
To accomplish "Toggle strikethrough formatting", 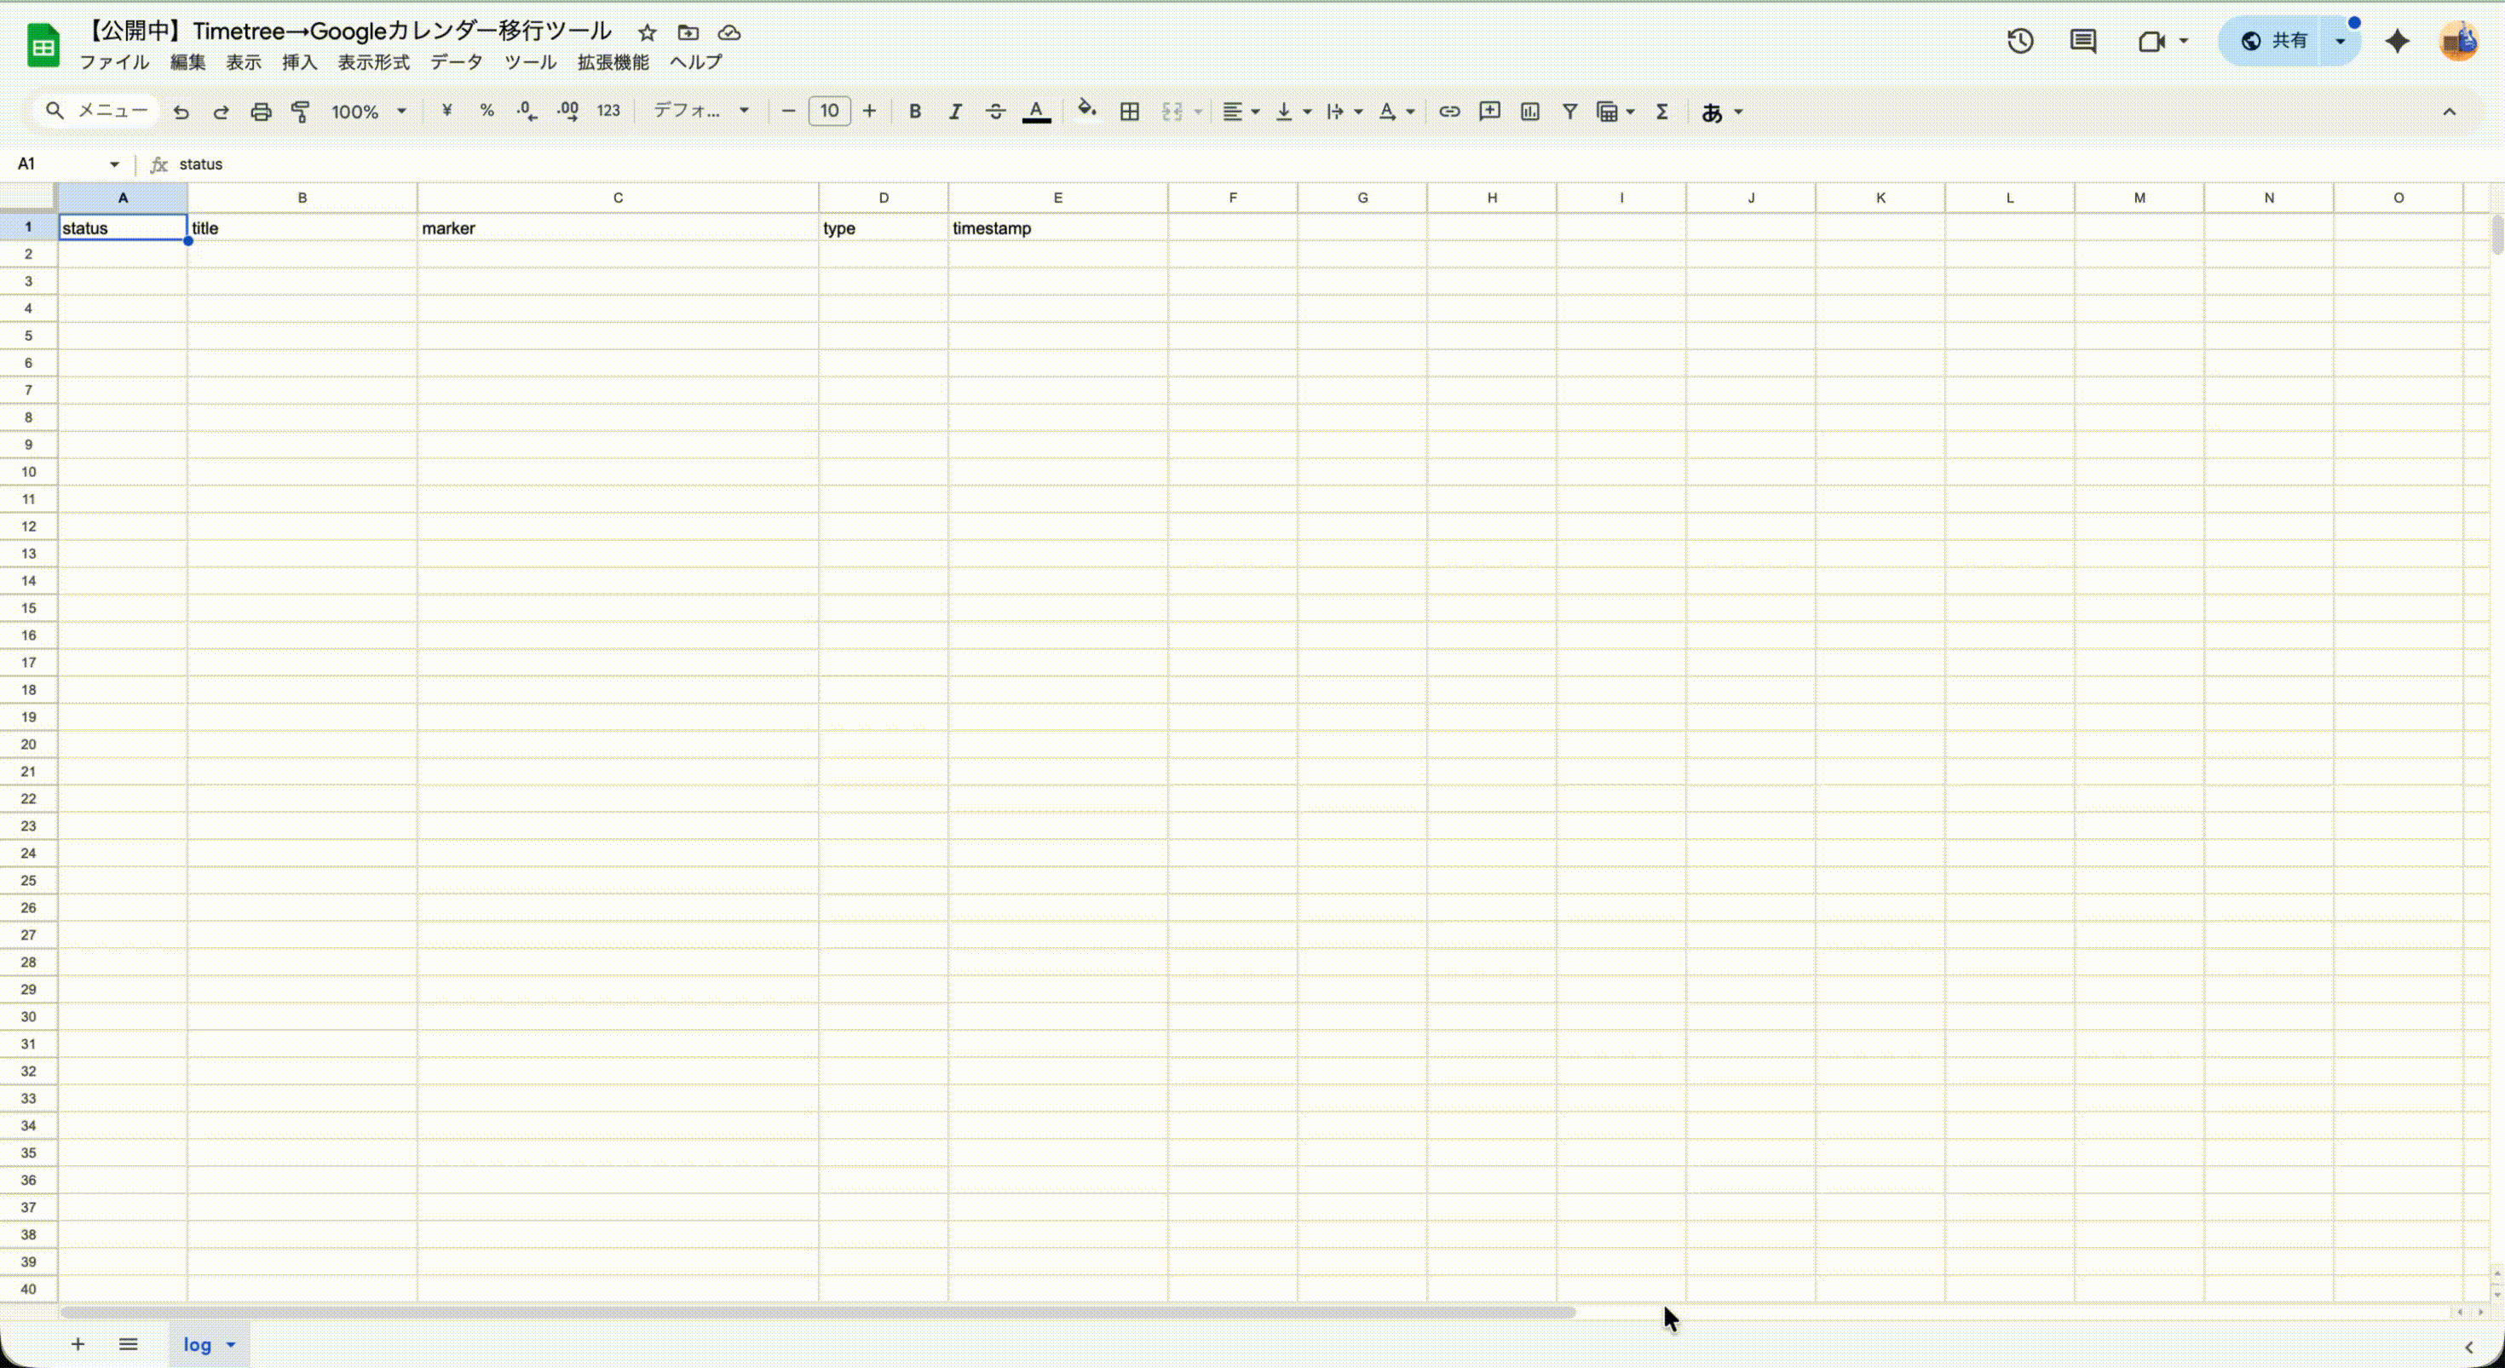I will pos(995,112).
